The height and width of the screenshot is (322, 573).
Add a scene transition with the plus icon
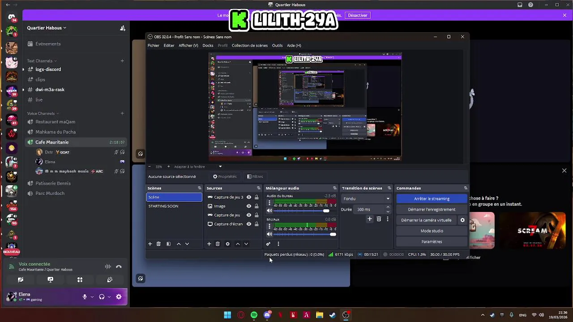tap(370, 219)
